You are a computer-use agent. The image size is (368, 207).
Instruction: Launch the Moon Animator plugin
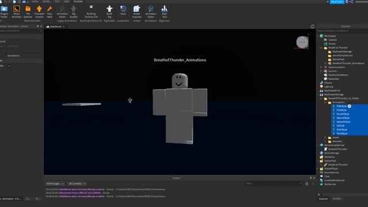tap(17, 11)
